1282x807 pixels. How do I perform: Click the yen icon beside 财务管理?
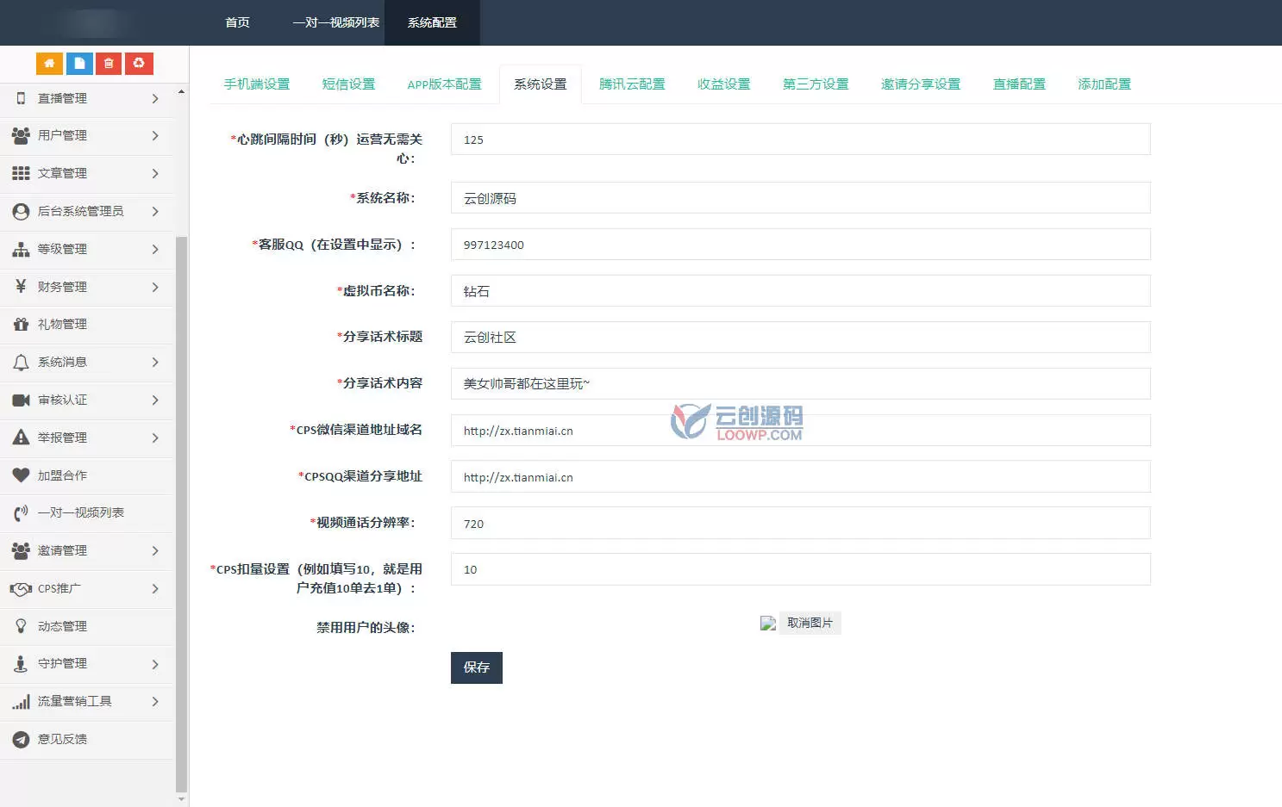[21, 286]
